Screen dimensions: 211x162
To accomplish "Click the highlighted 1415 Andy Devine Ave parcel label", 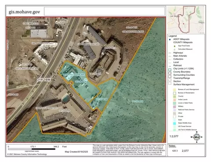I will [x=74, y=75].
